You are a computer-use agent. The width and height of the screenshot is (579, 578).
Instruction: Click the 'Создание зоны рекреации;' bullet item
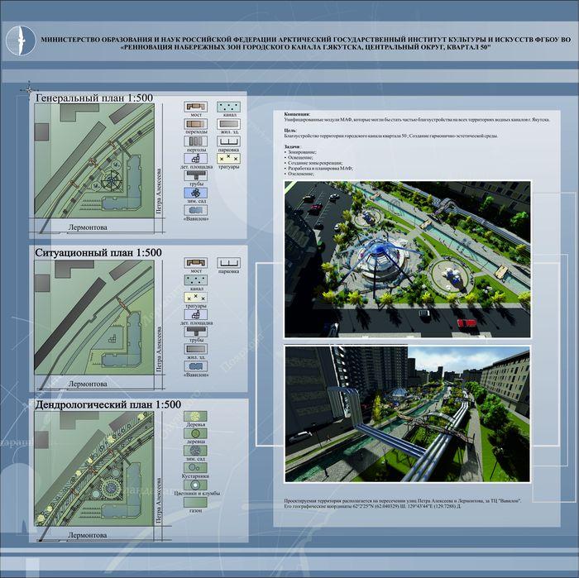click(x=313, y=163)
